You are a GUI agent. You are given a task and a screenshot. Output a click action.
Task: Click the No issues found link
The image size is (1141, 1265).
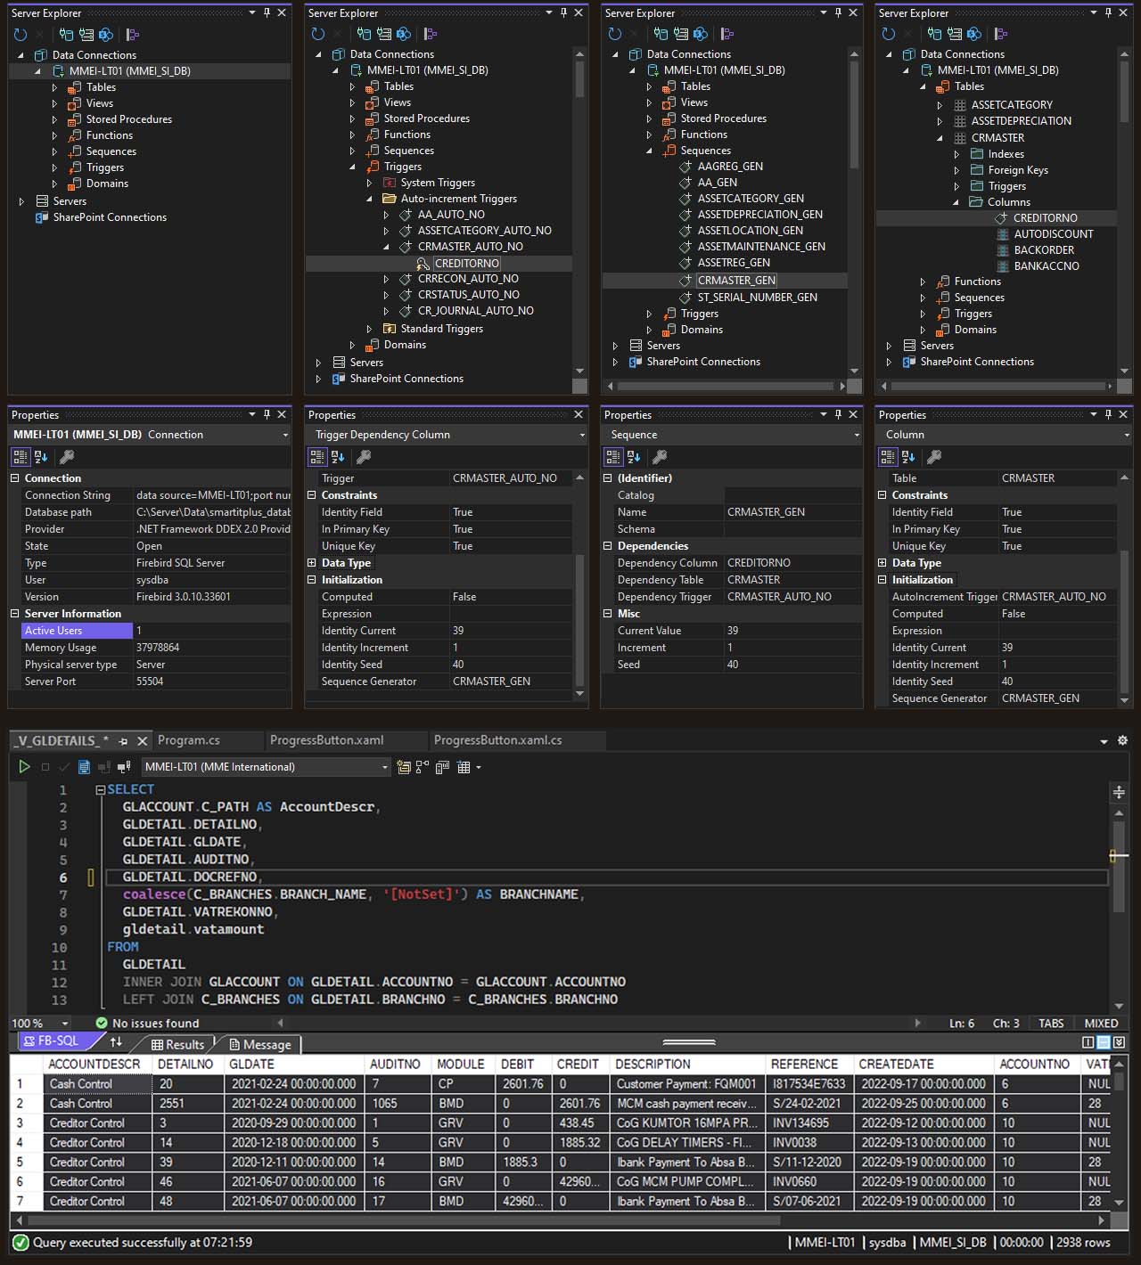point(155,1023)
